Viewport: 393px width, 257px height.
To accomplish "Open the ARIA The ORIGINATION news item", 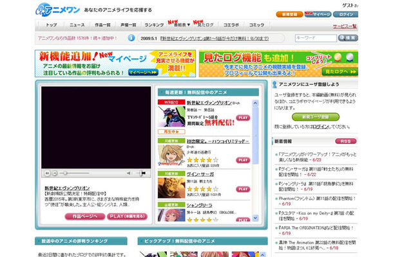I will (x=316, y=231).
